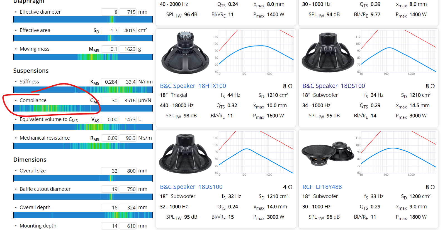Select the 'Pmax 3000 W' value on 4 Ω 18DS100
Viewport: 445px width, 230px height.
click(x=268, y=217)
